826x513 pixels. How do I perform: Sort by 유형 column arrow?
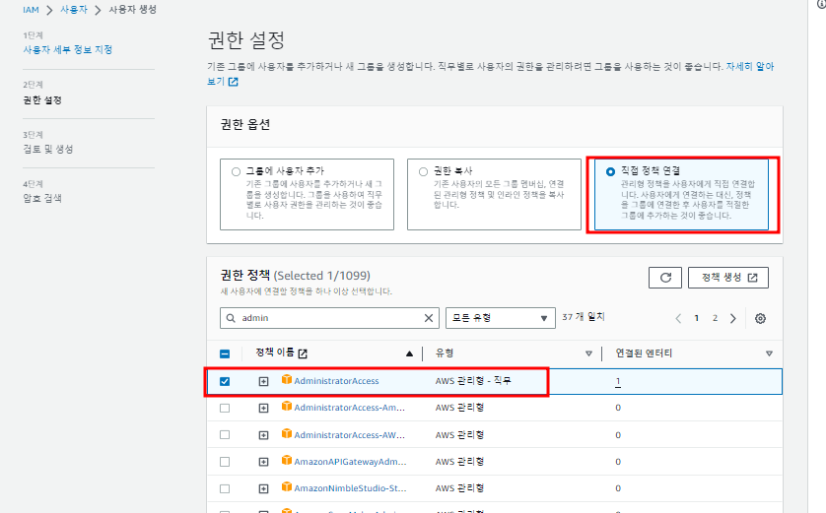pyautogui.click(x=589, y=353)
